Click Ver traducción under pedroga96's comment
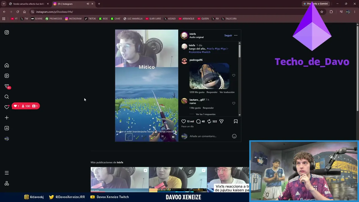The width and height of the screenshot is (359, 202). click(x=227, y=92)
